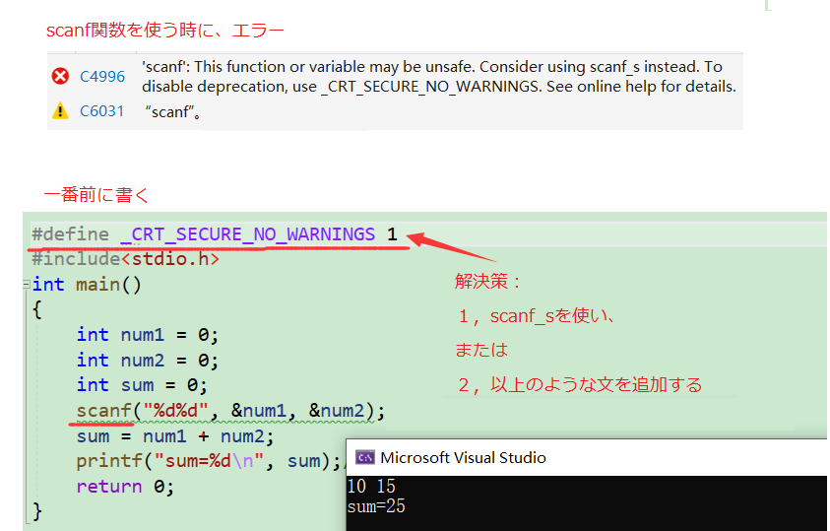This screenshot has height=531, width=830.
Task: Click the red error icon beside C4996
Action: (60, 76)
